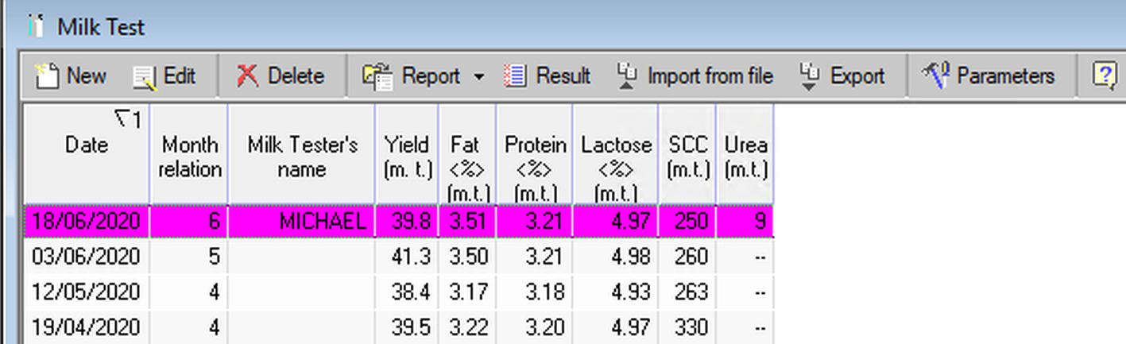The width and height of the screenshot is (1126, 344).
Task: Sort by Yield column header
Action: 406,157
